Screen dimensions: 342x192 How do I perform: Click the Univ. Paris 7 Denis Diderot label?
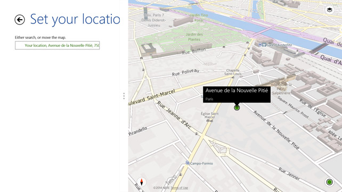(154, 20)
